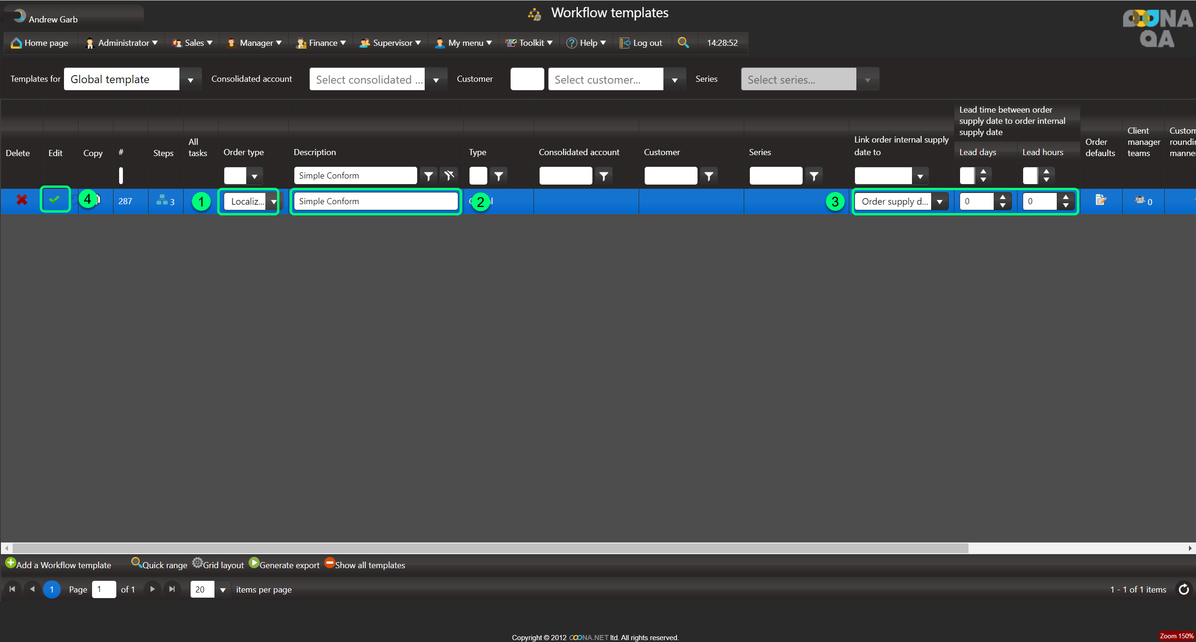Confirm row edit with green checkmark
The height and width of the screenshot is (642, 1196).
pos(54,200)
